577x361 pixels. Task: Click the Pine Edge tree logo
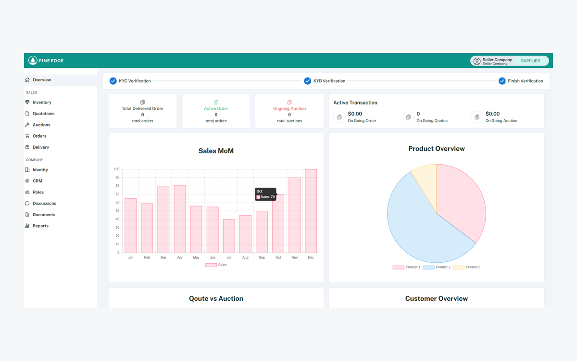tap(32, 60)
